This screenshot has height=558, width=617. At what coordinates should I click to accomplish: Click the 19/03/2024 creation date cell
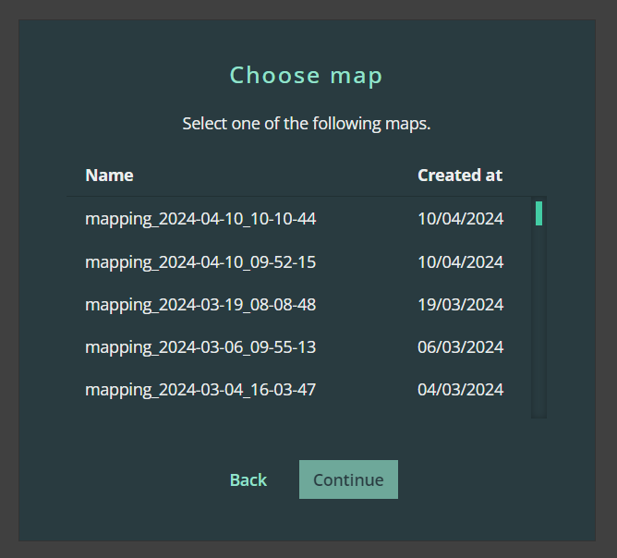pyautogui.click(x=460, y=305)
